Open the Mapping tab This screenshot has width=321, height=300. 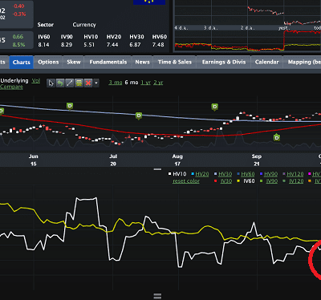pyautogui.click(x=303, y=63)
